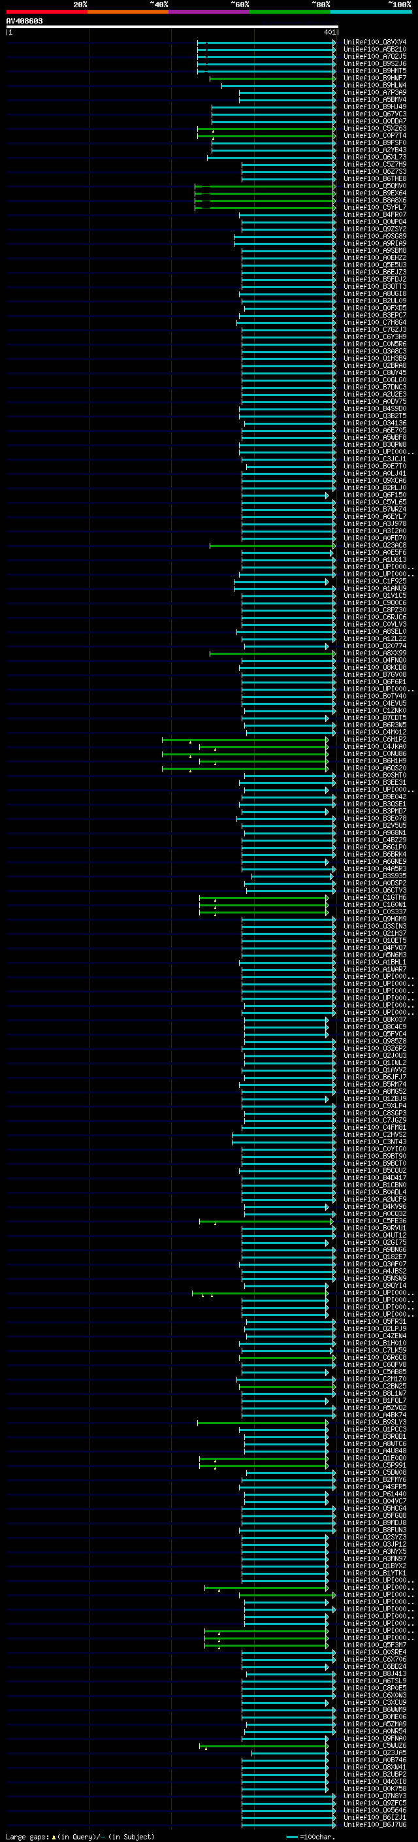Select row UniRef100_B9FSF0

pos(374,143)
